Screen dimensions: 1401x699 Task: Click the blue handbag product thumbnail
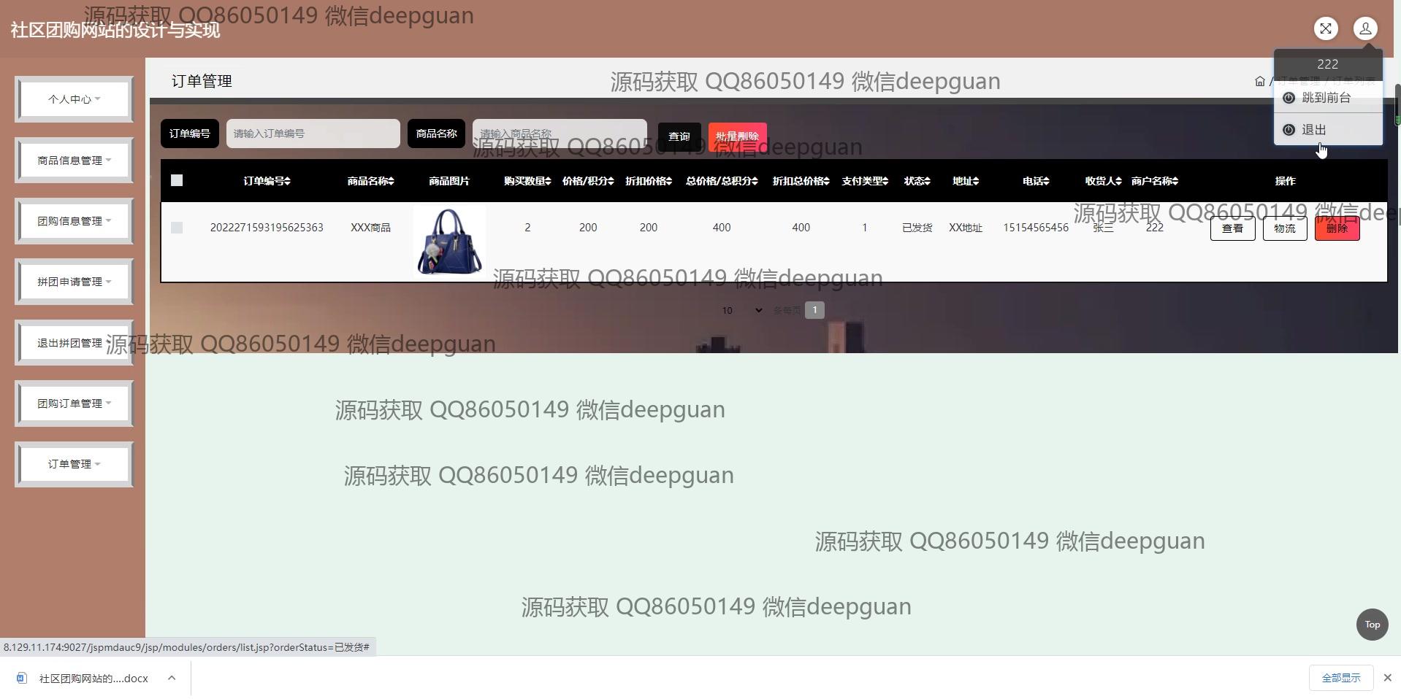449,241
